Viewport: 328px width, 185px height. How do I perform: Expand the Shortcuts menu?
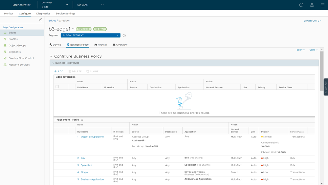coord(312,21)
